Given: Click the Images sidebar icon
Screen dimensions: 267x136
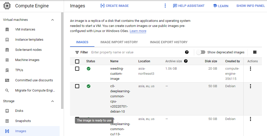Looking at the screenshot, I should tap(7, 131).
